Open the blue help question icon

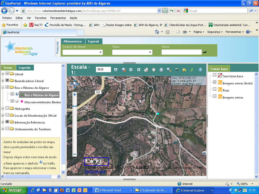200,70
